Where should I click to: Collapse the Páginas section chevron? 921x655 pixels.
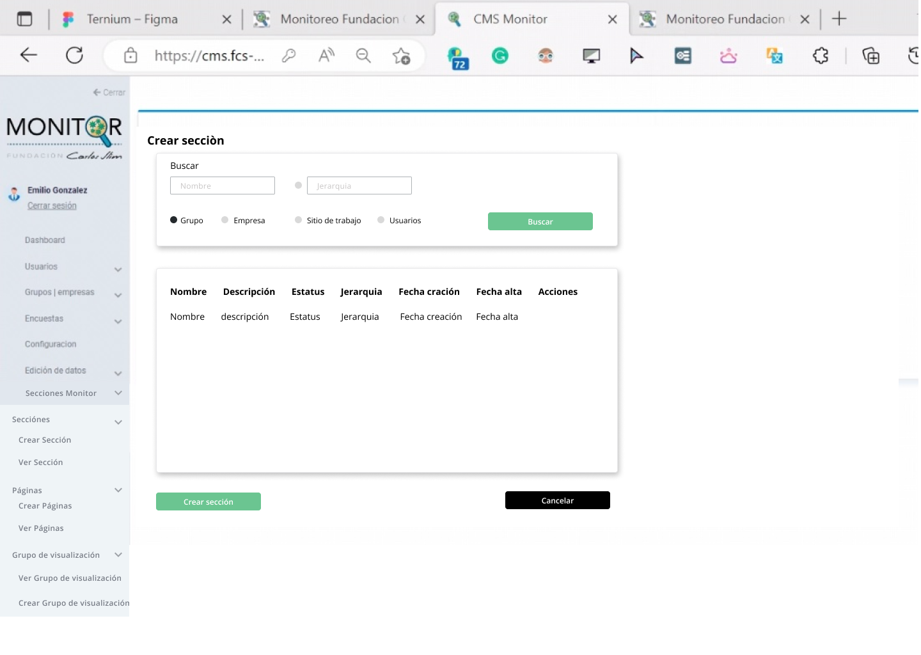[x=118, y=490]
